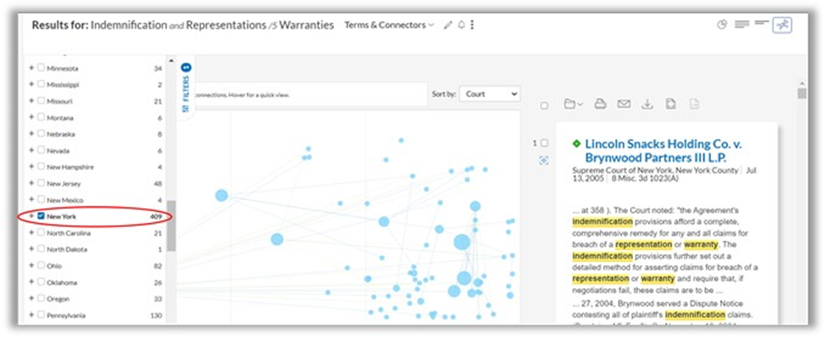Screen dimensions: 825x337
Task: Open the Terms & Connectors dropdown
Action: pyautogui.click(x=389, y=24)
